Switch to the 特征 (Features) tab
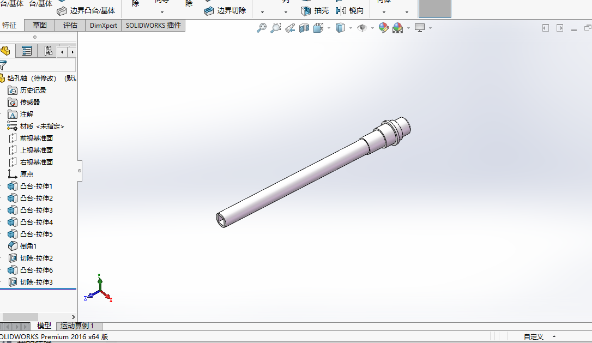The width and height of the screenshot is (592, 343). pyautogui.click(x=10, y=25)
